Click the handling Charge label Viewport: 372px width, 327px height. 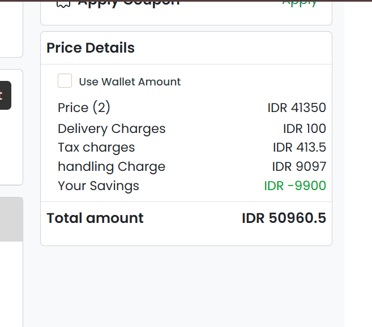112,167
